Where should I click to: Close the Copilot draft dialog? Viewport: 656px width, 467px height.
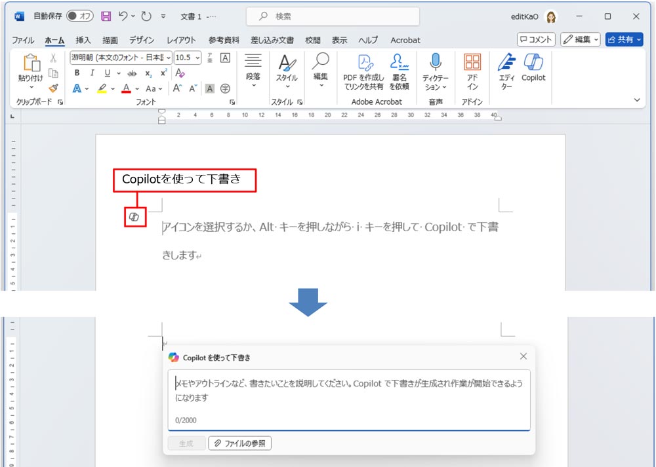click(x=523, y=356)
